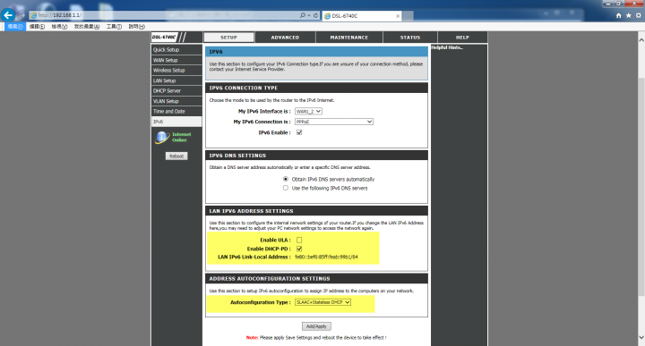This screenshot has width=645, height=346.
Task: Open the 我的最愛(A) menu
Action: tap(87, 26)
